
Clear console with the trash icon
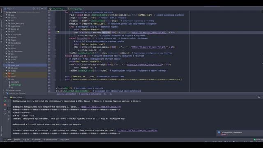point(9,119)
